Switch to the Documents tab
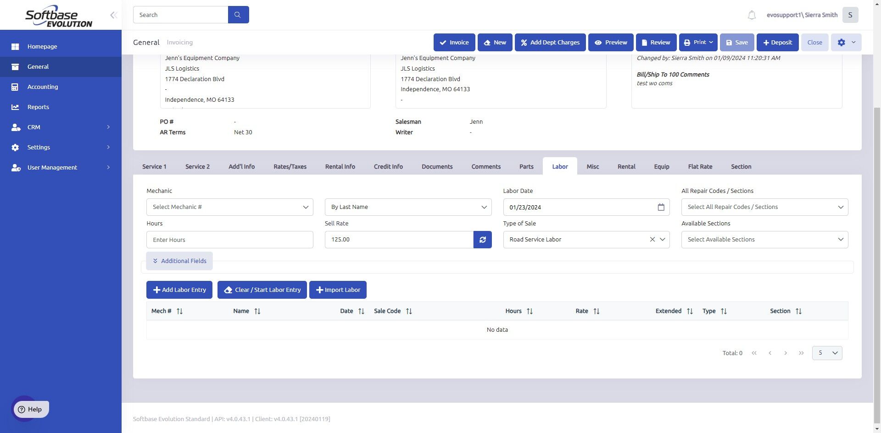 tap(437, 166)
